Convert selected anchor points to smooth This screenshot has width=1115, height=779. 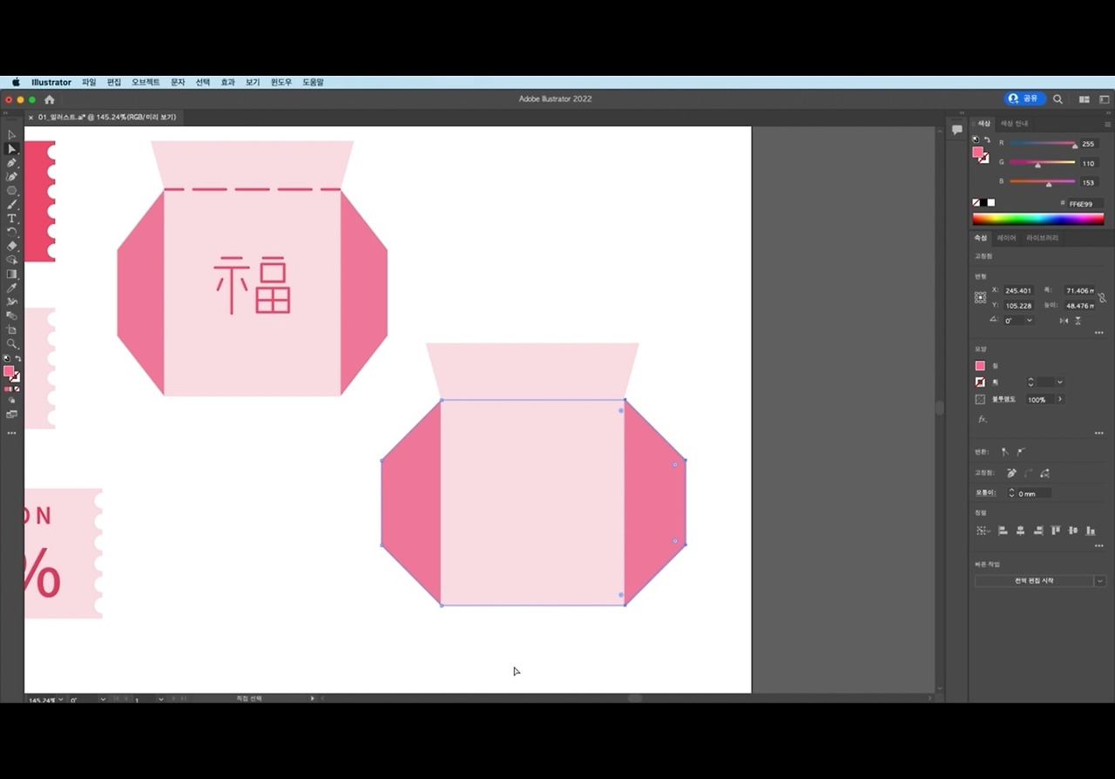click(x=1021, y=452)
